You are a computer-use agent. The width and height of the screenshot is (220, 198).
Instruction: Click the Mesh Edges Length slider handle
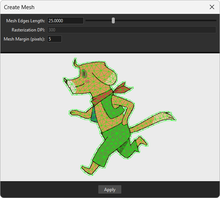coord(113,20)
